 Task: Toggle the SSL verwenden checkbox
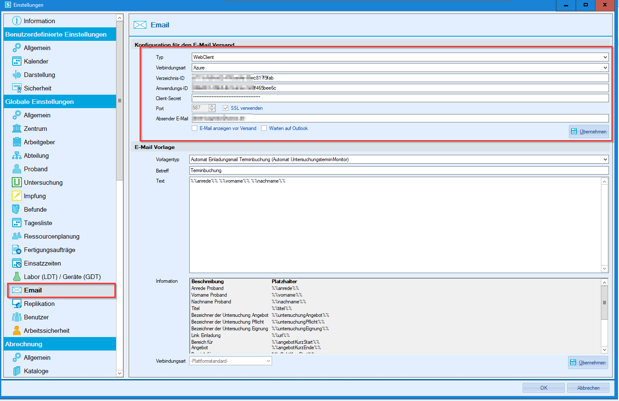tap(226, 108)
